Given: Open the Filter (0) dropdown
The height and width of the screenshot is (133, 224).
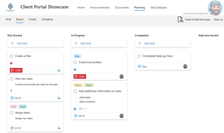Looking at the screenshot, I should click(218, 19).
